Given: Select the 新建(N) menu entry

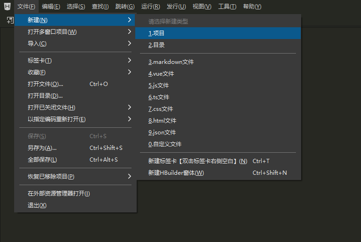Looking at the screenshot, I should click(x=75, y=20).
